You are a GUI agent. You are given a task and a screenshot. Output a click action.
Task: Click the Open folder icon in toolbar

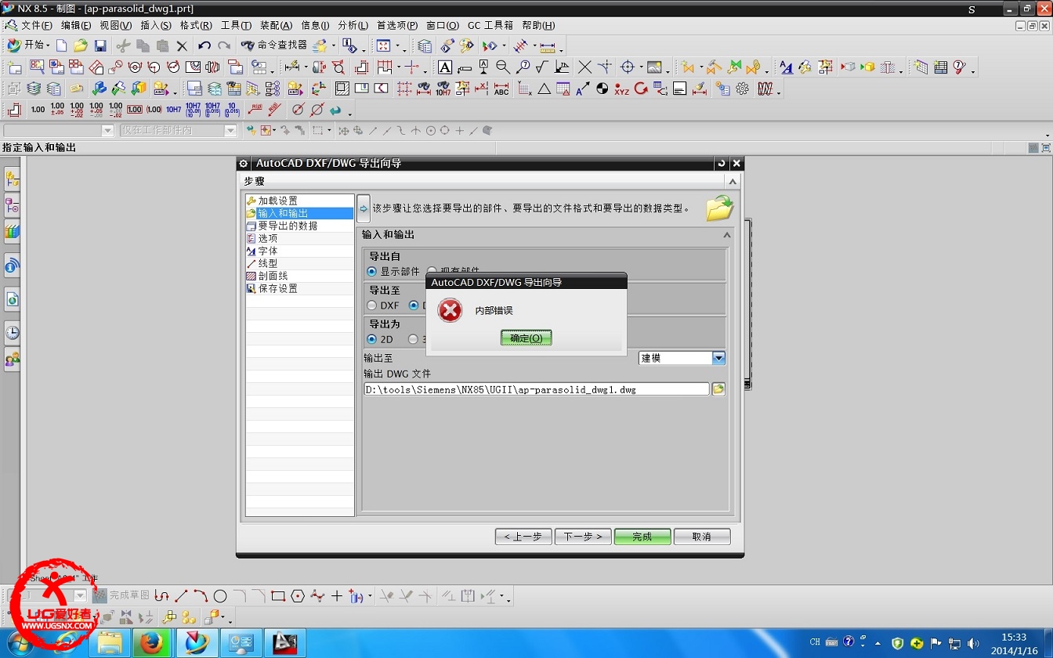pos(81,46)
